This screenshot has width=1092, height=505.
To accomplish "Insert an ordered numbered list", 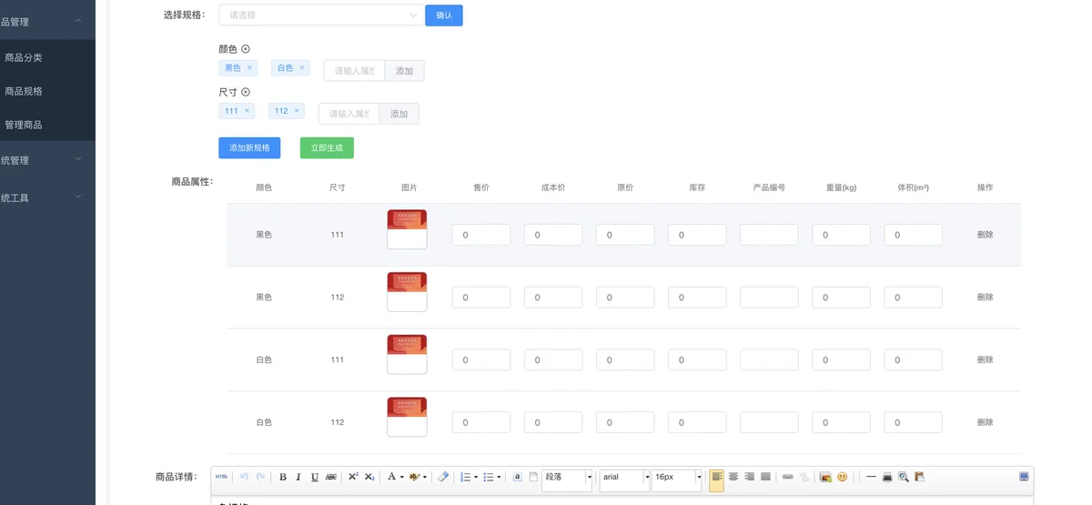I will pyautogui.click(x=465, y=477).
